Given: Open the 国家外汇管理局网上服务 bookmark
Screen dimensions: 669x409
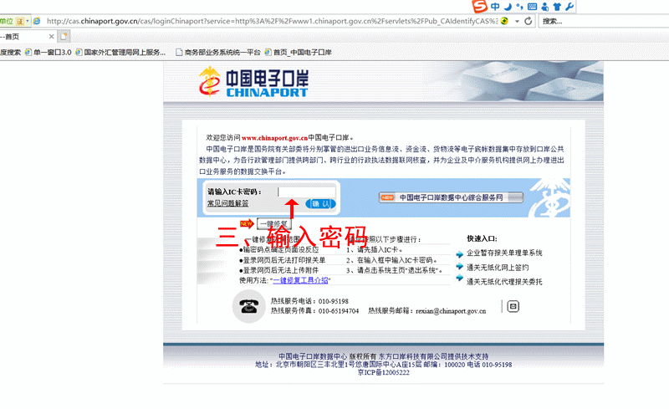Looking at the screenshot, I should pyautogui.click(x=120, y=52).
